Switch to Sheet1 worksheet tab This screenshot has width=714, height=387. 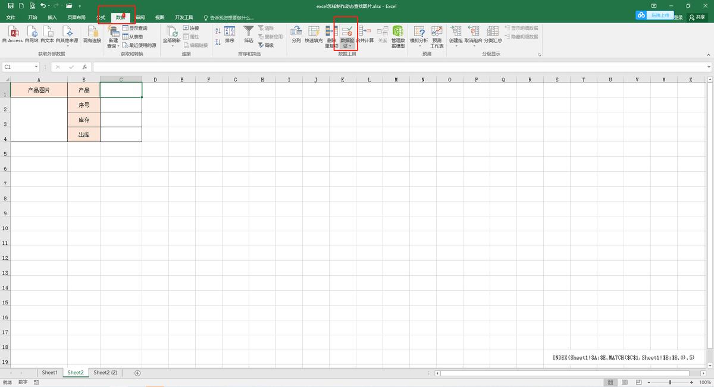coord(50,373)
